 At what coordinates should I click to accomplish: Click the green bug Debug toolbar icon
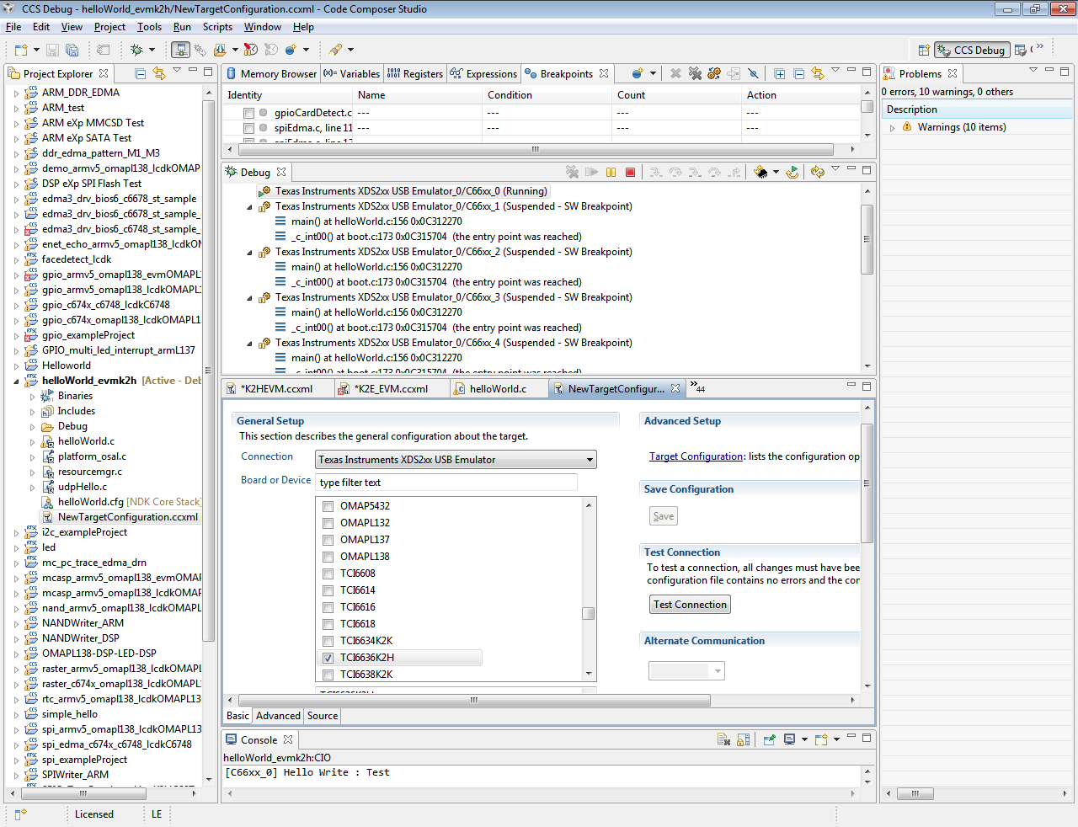(136, 50)
